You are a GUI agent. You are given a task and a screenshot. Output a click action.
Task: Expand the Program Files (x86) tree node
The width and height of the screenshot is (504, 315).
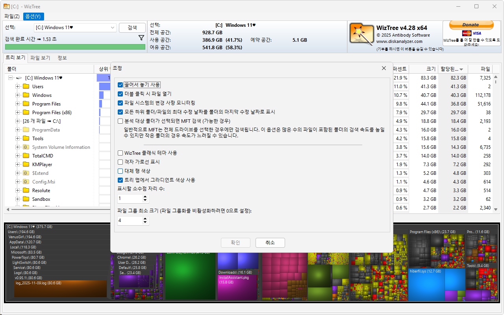17,113
